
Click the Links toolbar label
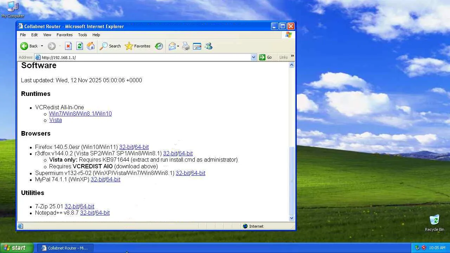pyautogui.click(x=283, y=57)
